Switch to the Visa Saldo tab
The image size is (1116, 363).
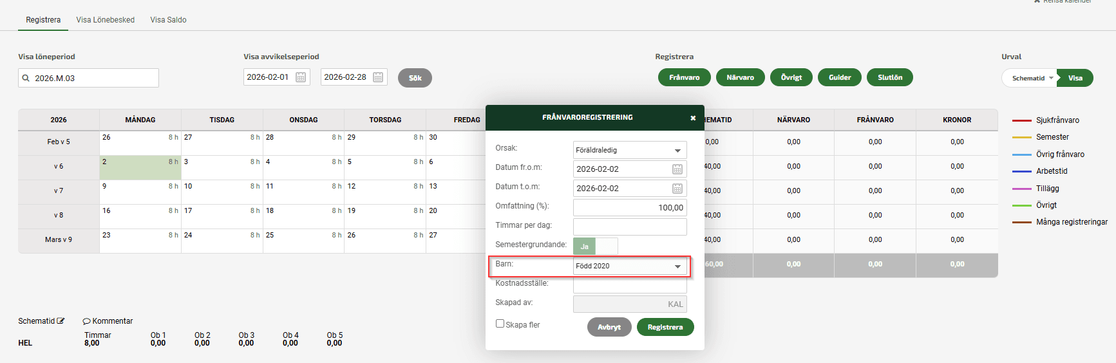coord(169,20)
